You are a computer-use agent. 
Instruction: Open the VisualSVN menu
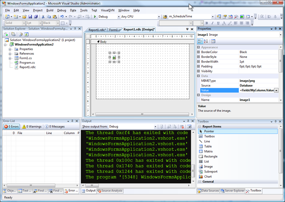coord(108,10)
